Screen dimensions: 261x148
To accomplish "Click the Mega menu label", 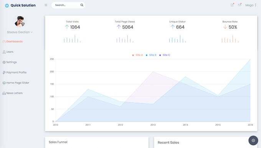I will (x=249, y=5).
